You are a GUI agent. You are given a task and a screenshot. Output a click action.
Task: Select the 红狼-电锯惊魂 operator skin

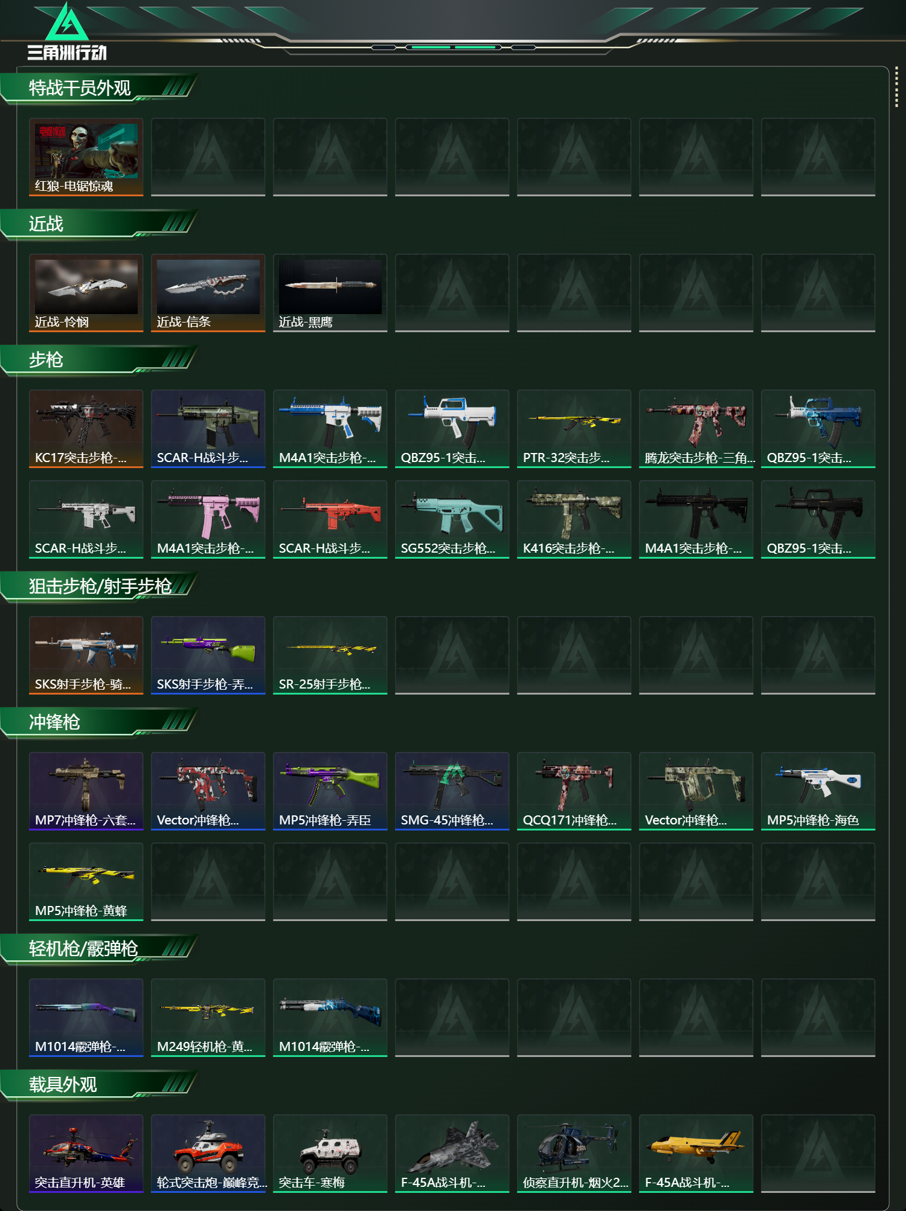pyautogui.click(x=86, y=157)
